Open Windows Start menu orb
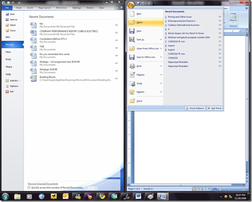This screenshot has height=202, width=252. [5, 197]
